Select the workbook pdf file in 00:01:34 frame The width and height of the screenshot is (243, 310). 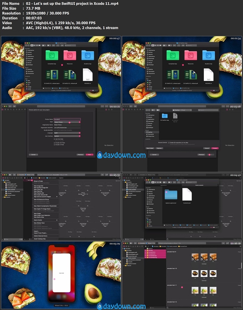pyautogui.click(x=191, y=75)
